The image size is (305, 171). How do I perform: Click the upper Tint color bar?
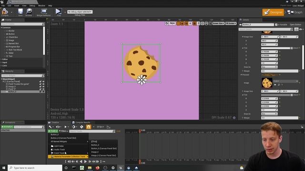click(x=275, y=48)
